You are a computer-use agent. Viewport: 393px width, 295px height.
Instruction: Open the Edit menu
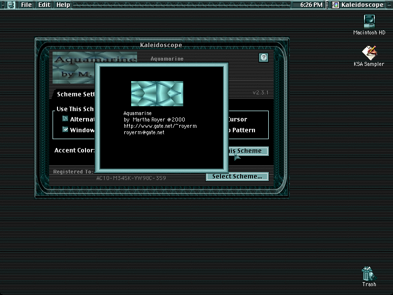coord(44,5)
